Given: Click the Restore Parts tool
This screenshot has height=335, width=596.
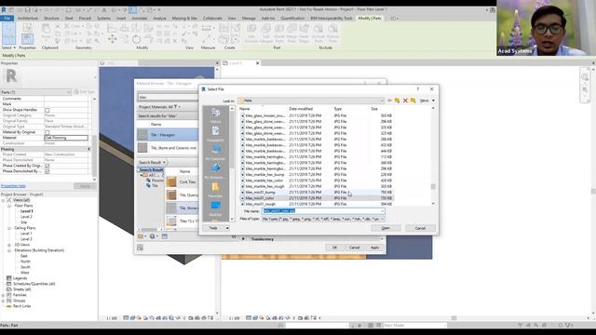Looking at the screenshot, I should click(332, 33).
